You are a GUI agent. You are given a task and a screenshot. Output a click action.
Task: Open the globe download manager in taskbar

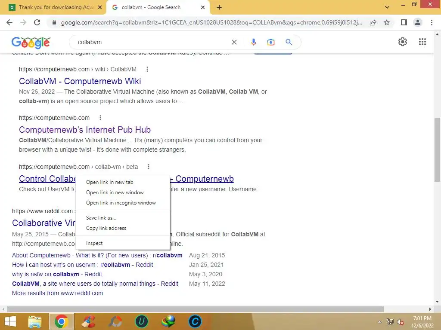tap(168, 321)
